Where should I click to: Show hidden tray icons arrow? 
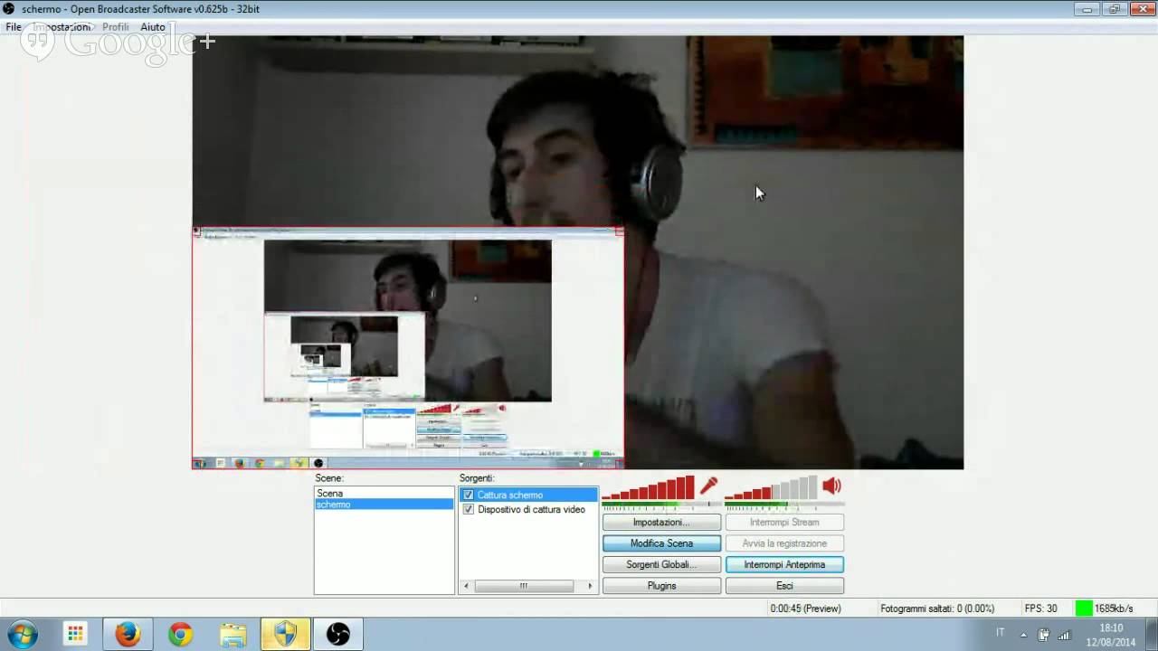pos(1024,635)
